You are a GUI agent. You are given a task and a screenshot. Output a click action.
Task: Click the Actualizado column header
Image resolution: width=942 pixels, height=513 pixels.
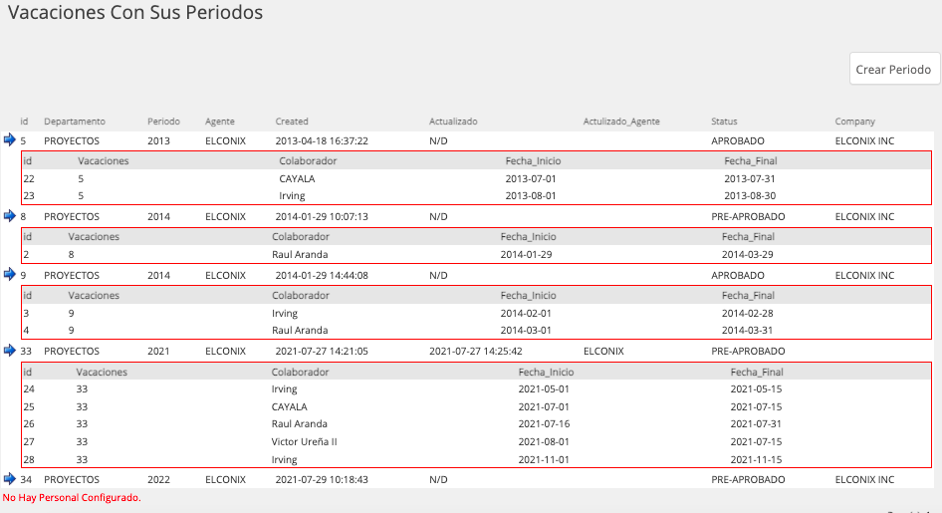pos(453,122)
